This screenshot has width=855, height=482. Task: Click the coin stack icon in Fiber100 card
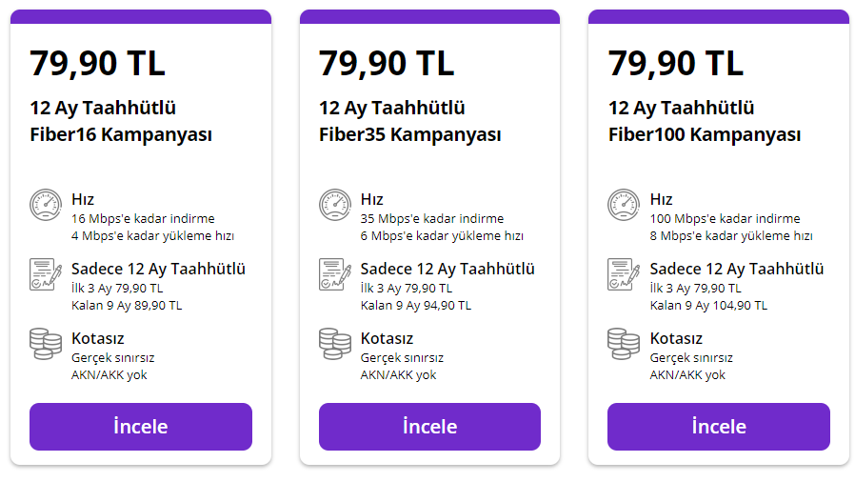(624, 344)
